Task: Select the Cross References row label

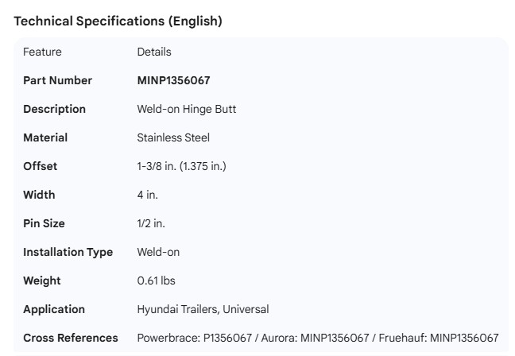Action: tap(70, 338)
